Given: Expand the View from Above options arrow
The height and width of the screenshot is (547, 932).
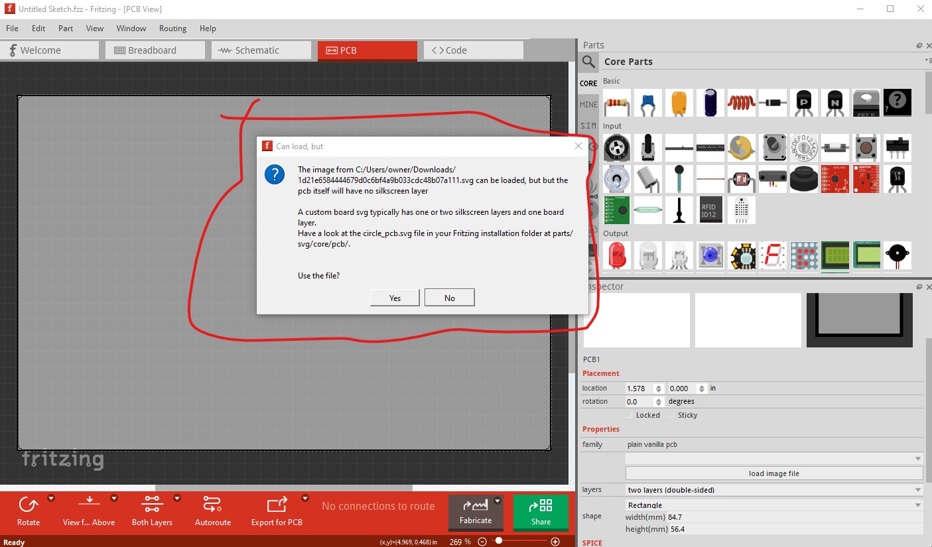Looking at the screenshot, I should point(114,498).
